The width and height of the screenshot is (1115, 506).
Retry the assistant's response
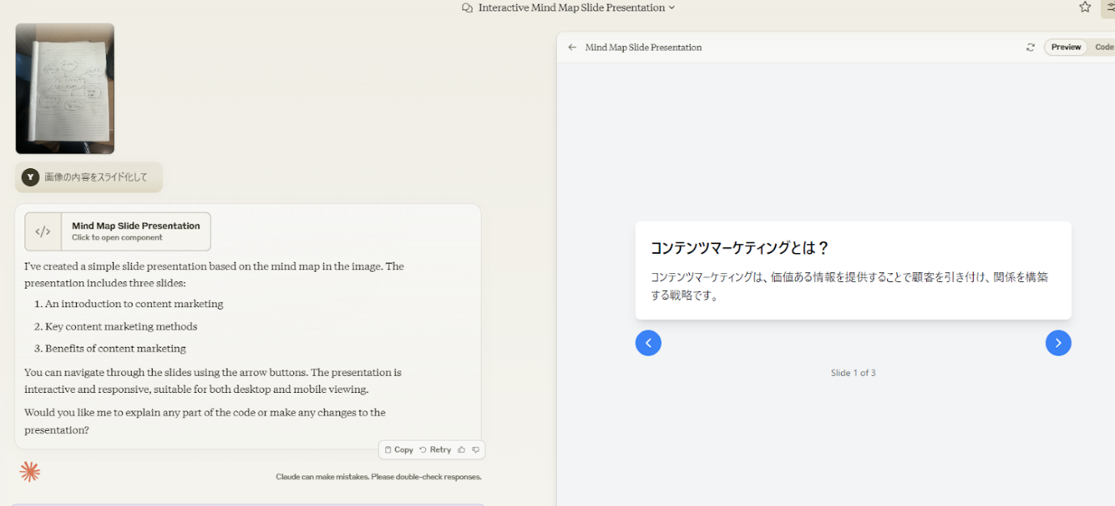tap(435, 449)
